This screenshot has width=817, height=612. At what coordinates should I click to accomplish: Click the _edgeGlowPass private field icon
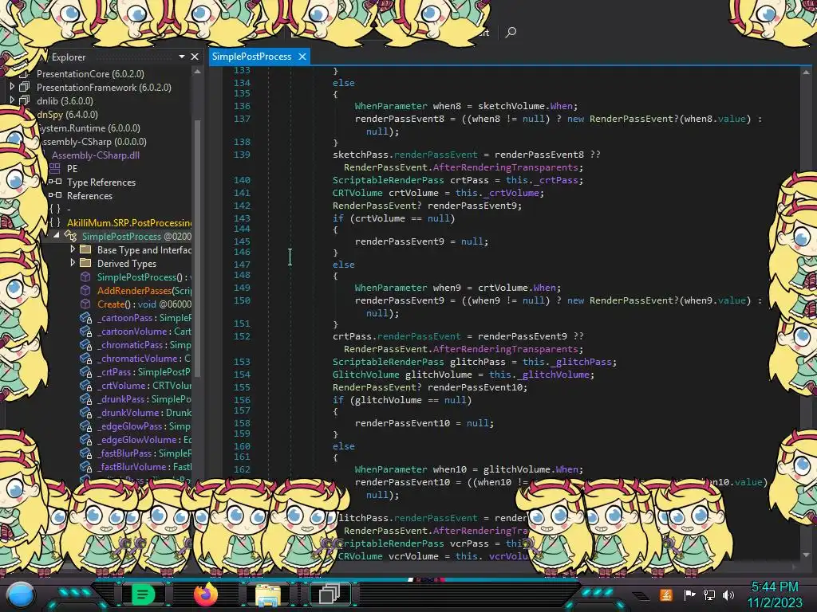85,426
